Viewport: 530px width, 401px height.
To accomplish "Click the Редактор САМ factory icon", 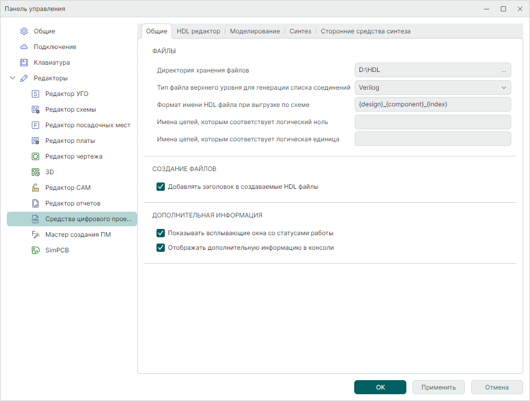I will click(35, 188).
